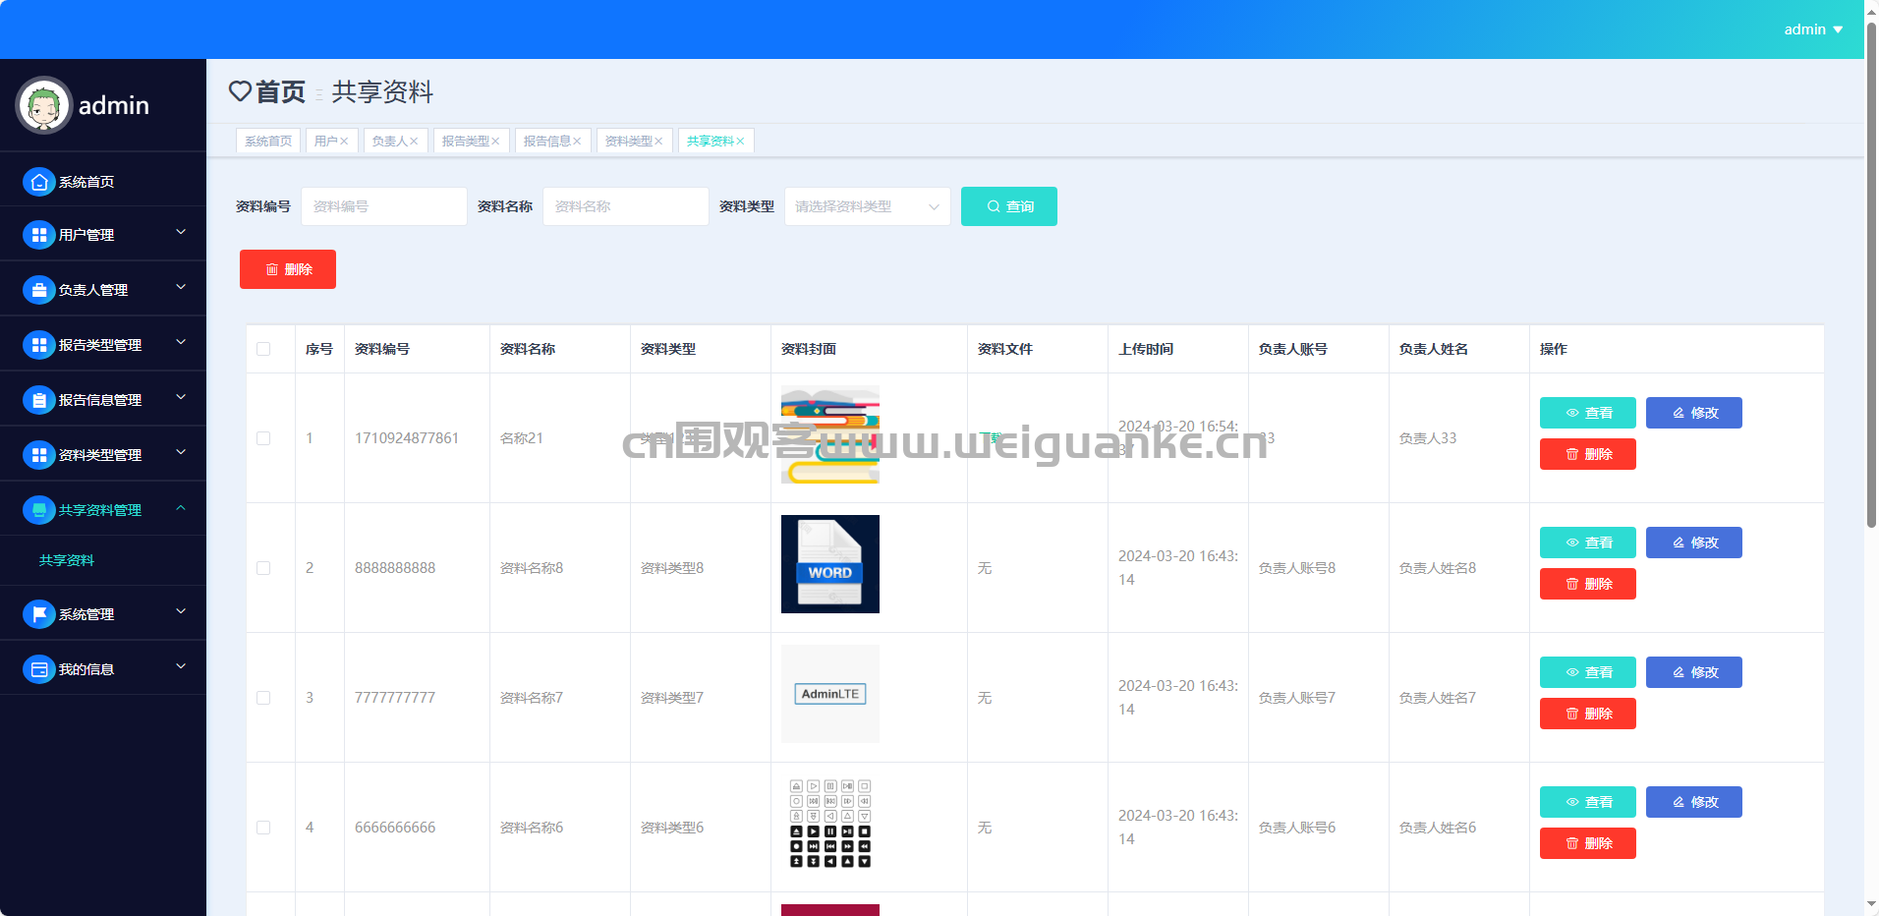This screenshot has width=1879, height=916.
Task: Tick the select-all checkbox in table header
Action: (263, 349)
